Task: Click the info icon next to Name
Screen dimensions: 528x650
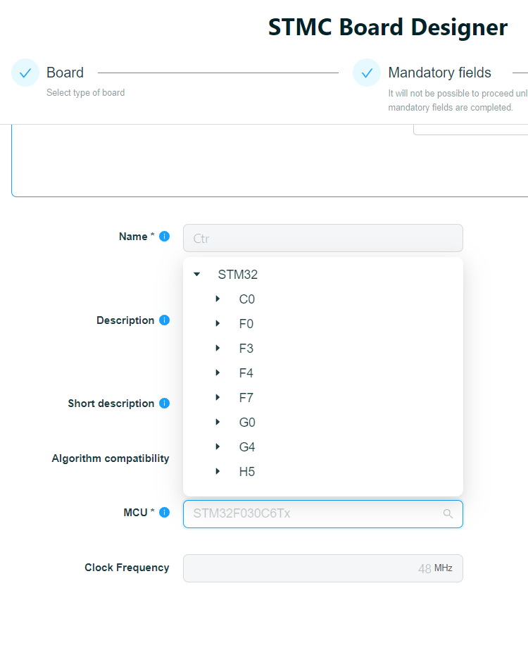Action: tap(165, 237)
